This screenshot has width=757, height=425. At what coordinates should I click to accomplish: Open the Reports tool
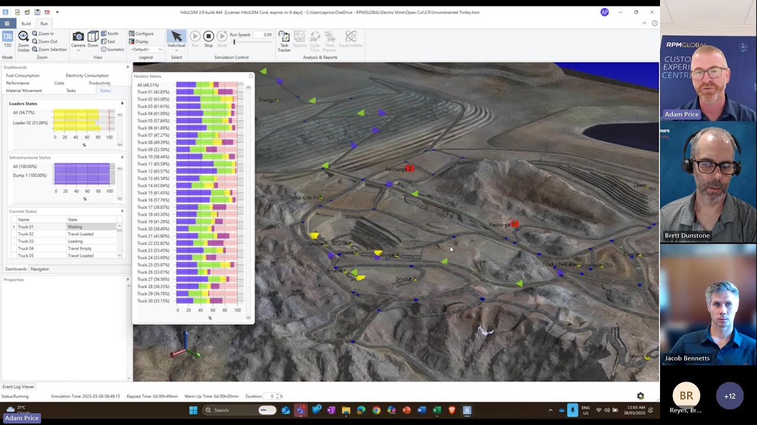click(299, 39)
